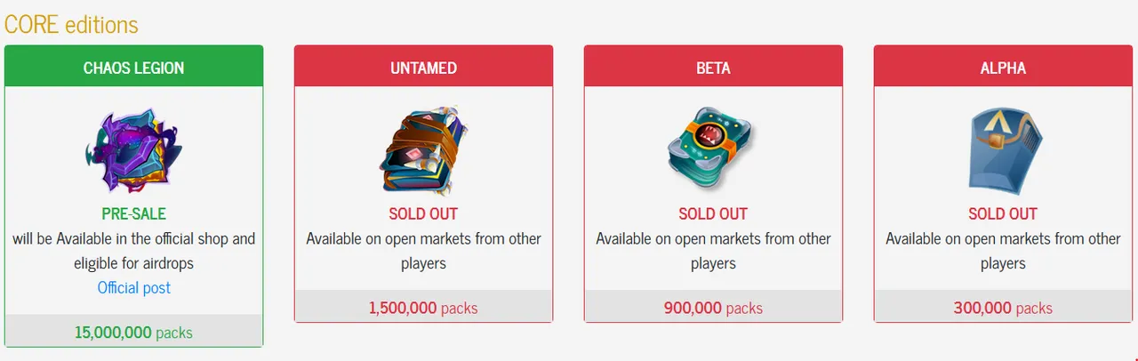Click the Chaos Legion pack icon
This screenshot has height=361, width=1138.
[x=133, y=151]
